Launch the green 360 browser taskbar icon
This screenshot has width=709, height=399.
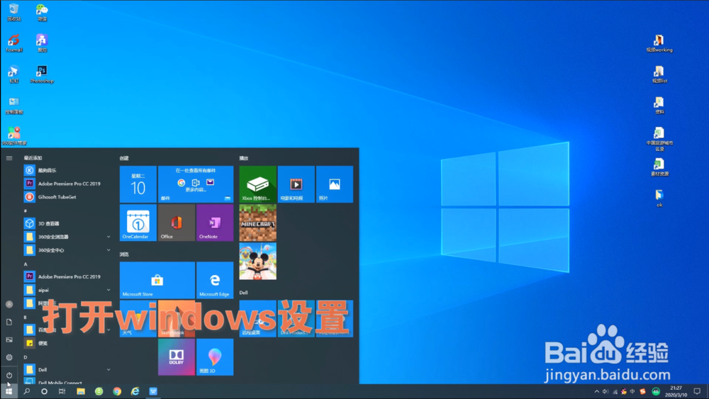[x=99, y=391]
